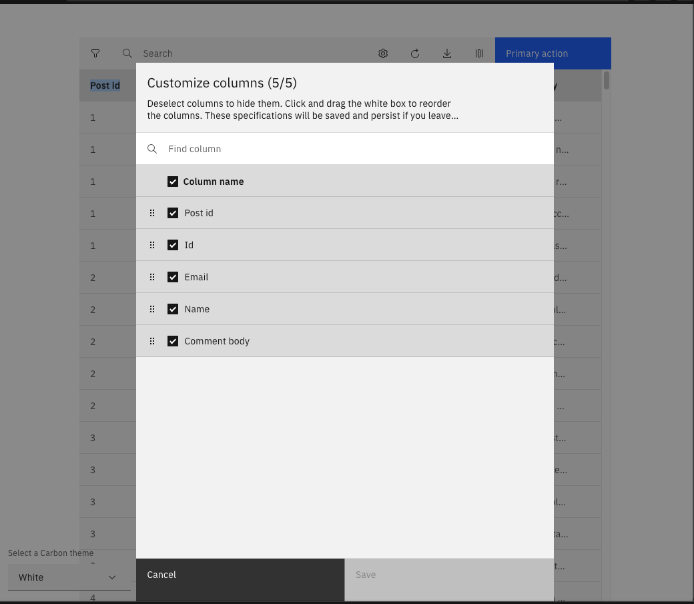This screenshot has height=604, width=694.
Task: Click the drag handle beside Comment body
Action: point(152,341)
